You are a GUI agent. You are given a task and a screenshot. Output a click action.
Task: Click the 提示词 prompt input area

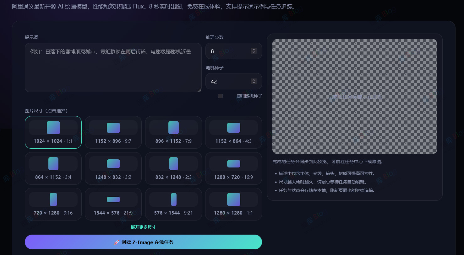click(x=113, y=67)
